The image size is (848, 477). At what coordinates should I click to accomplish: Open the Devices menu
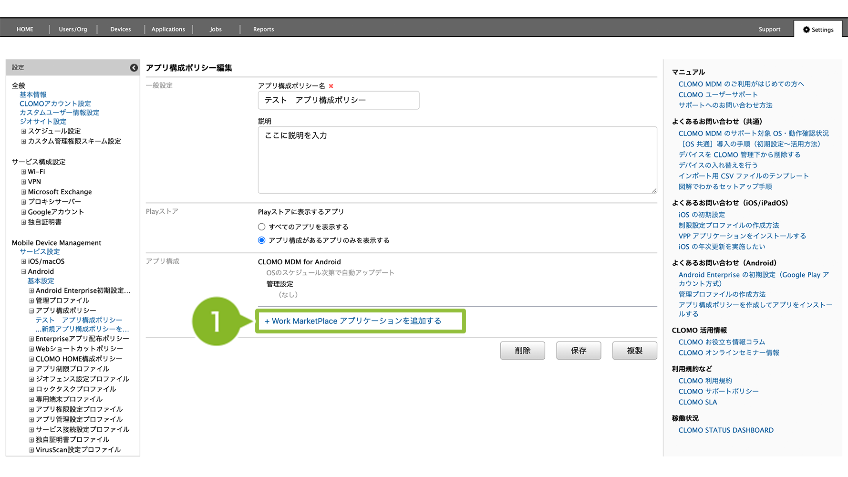pos(120,30)
